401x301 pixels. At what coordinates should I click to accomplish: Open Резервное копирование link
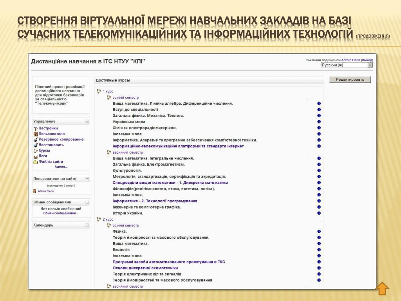pyautogui.click(x=61, y=139)
